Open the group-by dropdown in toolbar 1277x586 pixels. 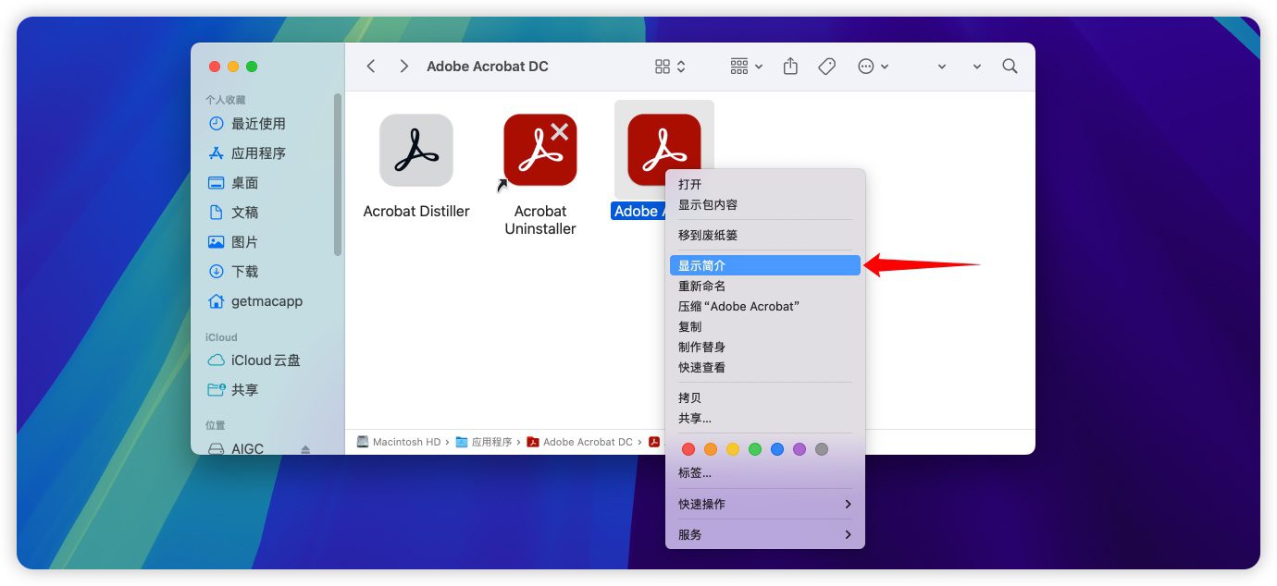746,67
